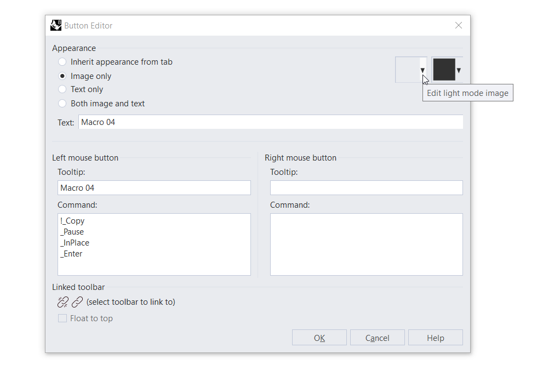Choose the Text only appearance option
537x376 pixels.
(x=62, y=89)
